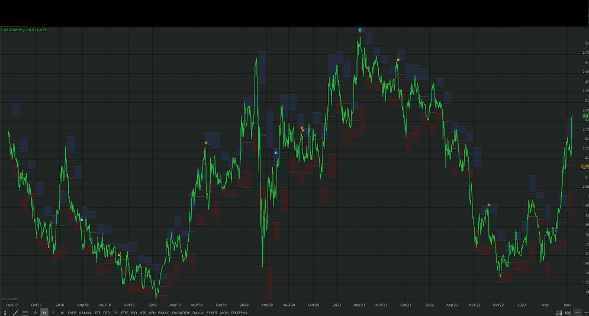Load the ΓΕΚΤΕΡΝΑ symbol chart
This screenshot has width=589, height=316.
click(239, 312)
